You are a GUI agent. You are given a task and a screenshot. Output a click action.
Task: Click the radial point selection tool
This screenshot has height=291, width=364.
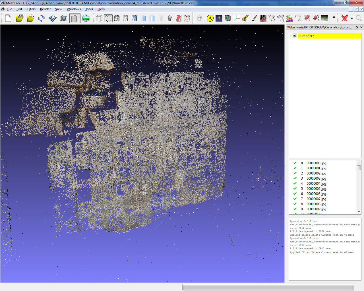pos(272,18)
